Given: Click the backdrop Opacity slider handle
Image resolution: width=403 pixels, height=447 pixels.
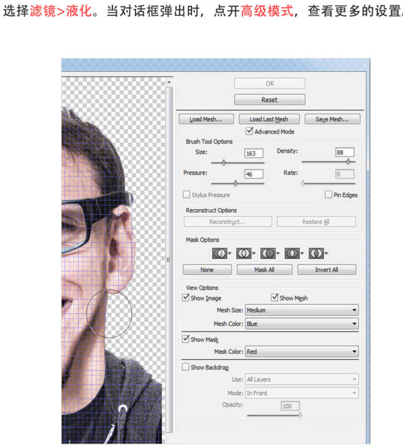Looking at the screenshot, I should pyautogui.click(x=300, y=415).
